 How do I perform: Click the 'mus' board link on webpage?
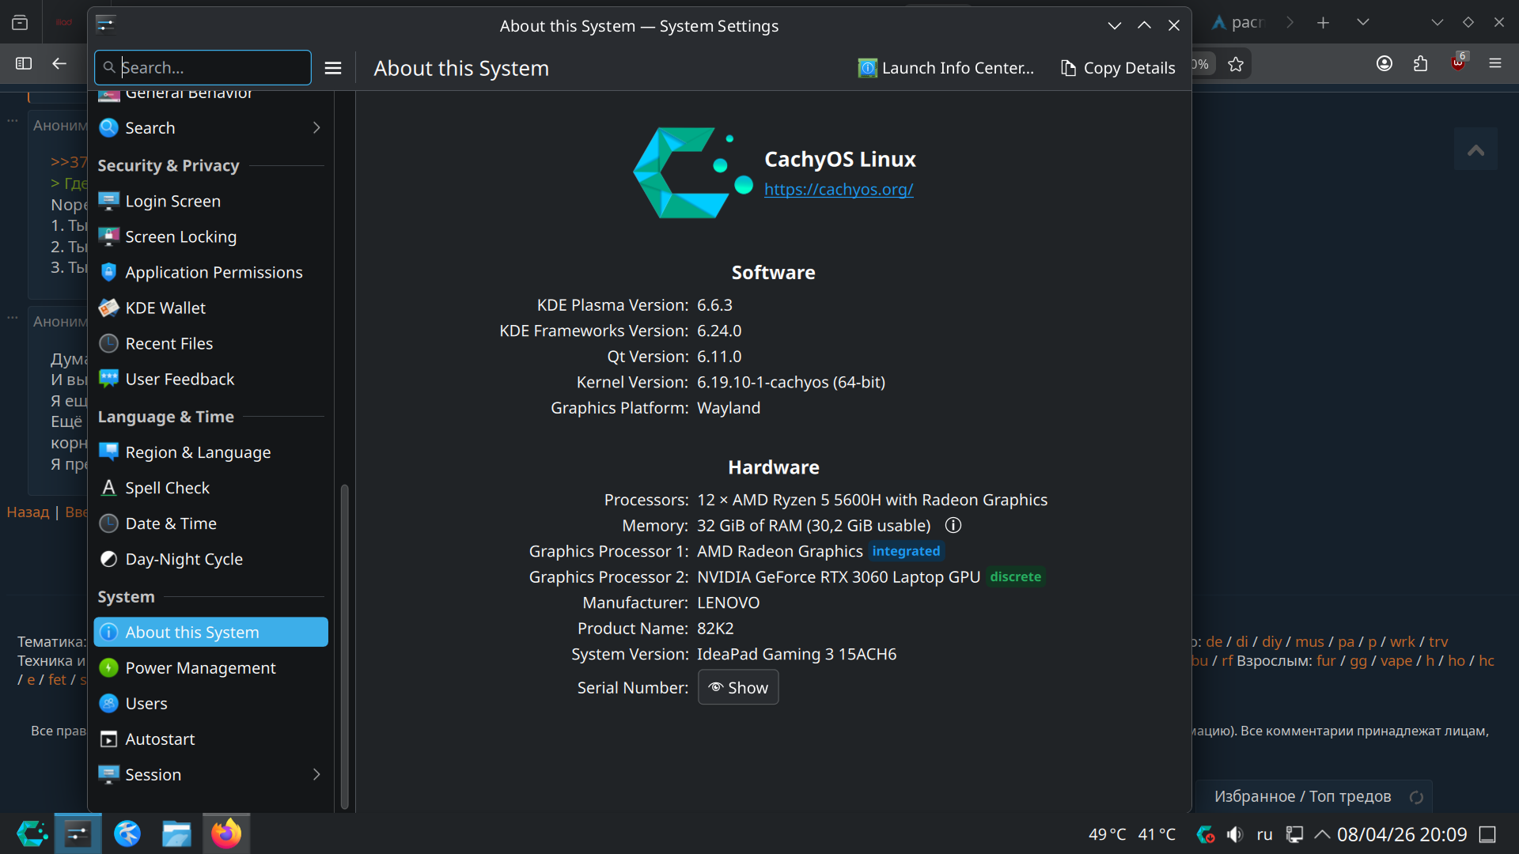tap(1309, 641)
